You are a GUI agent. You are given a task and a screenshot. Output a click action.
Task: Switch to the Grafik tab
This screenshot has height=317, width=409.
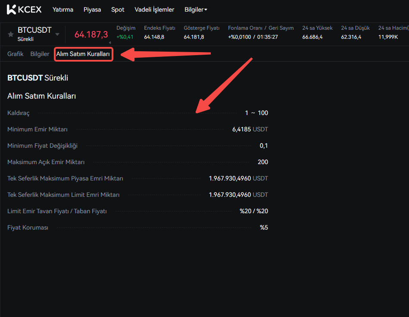15,54
